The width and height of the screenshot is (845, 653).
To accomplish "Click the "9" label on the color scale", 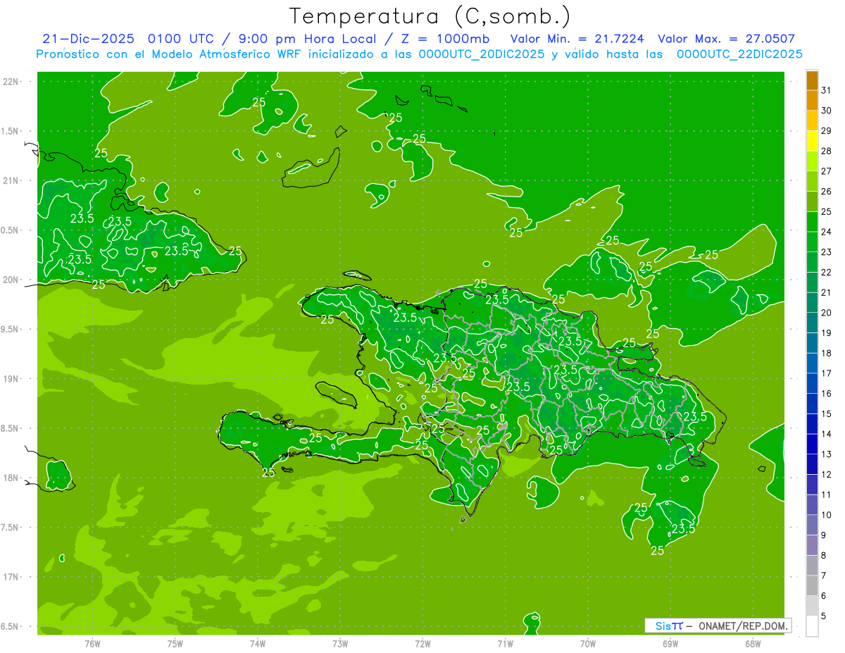I will click(x=824, y=535).
